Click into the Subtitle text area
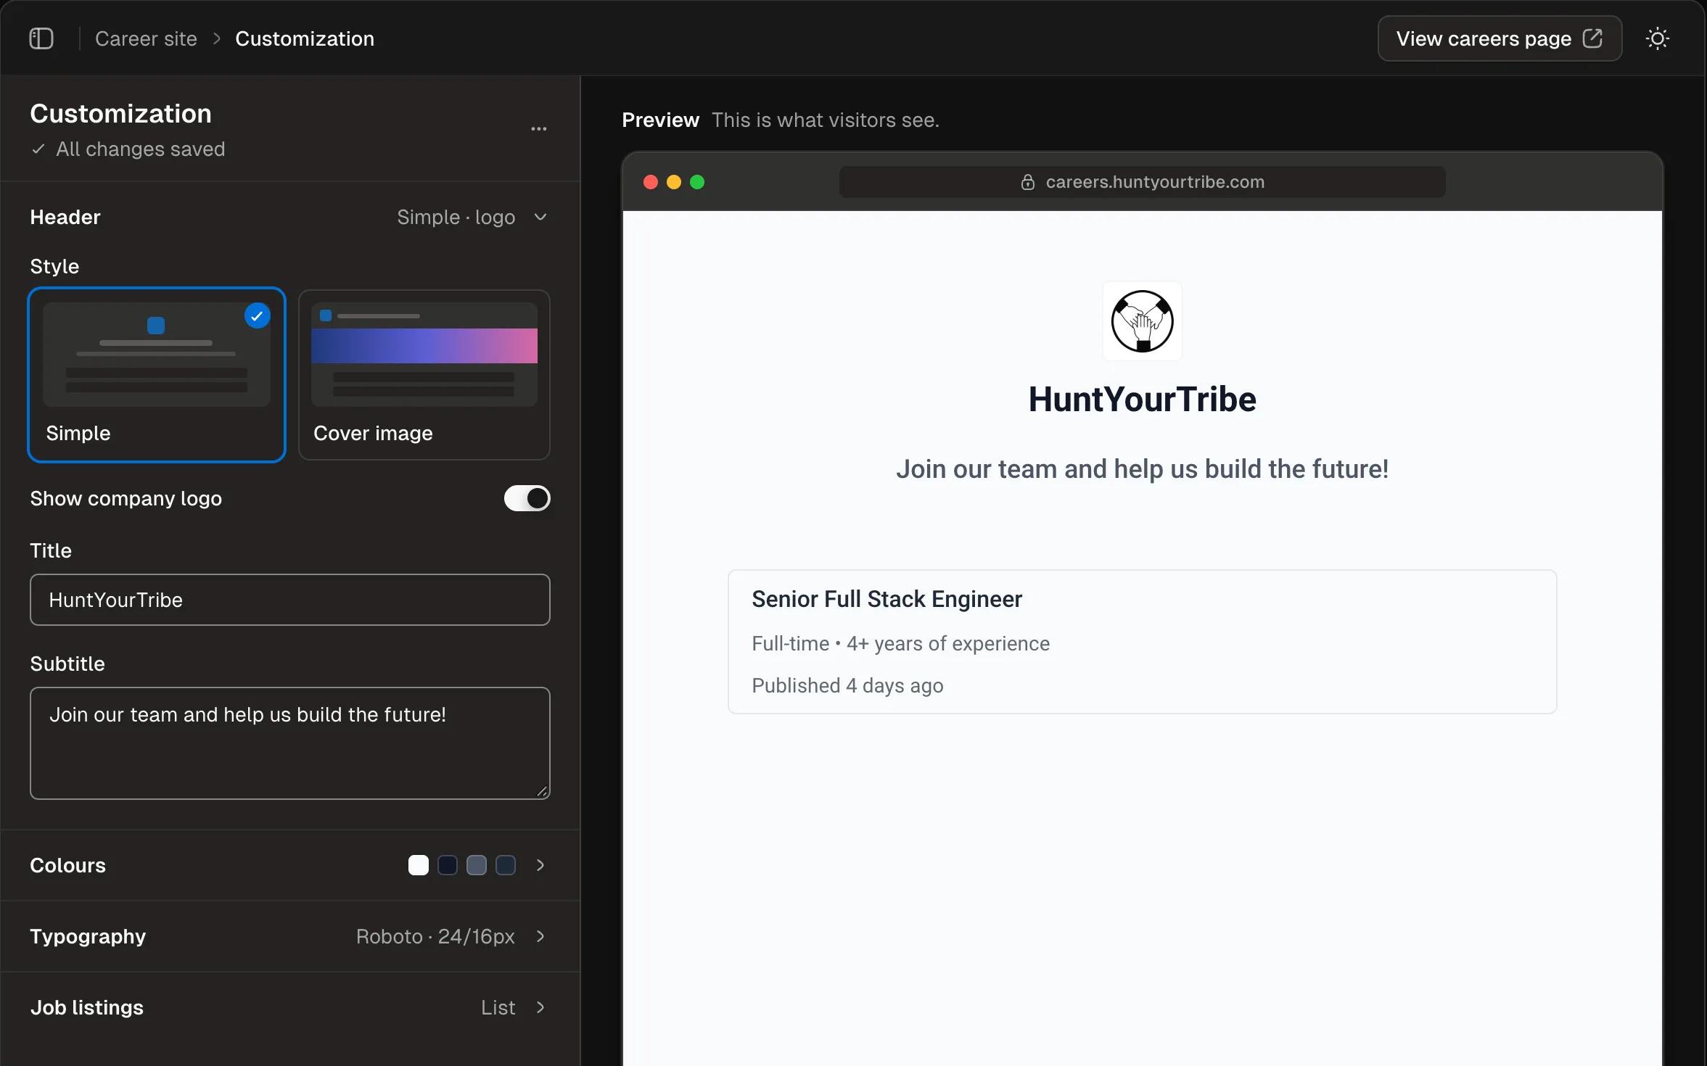This screenshot has width=1707, height=1066. click(290, 743)
